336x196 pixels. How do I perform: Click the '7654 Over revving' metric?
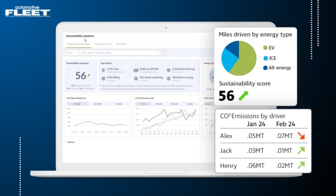[183, 77]
